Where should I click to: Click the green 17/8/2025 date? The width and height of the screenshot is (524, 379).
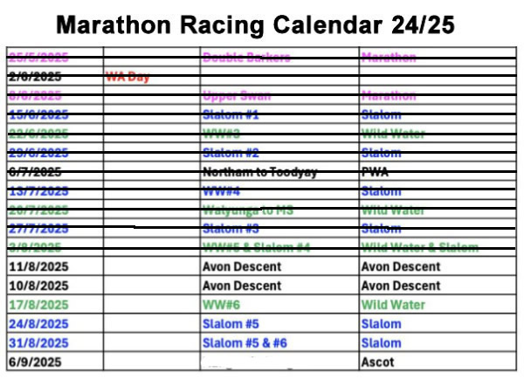tap(38, 306)
